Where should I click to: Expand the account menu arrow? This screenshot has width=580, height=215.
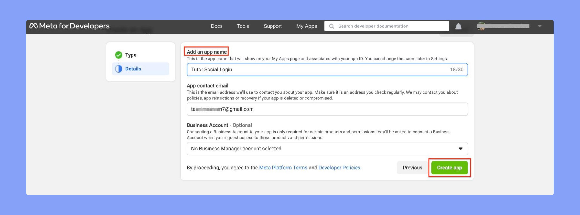click(x=540, y=26)
